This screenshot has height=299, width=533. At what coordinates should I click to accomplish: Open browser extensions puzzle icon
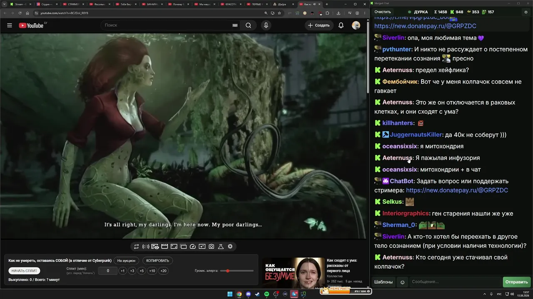click(x=327, y=13)
